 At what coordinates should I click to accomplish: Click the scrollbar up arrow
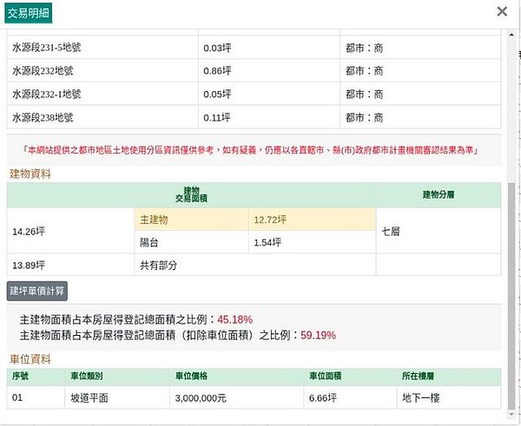pos(511,35)
